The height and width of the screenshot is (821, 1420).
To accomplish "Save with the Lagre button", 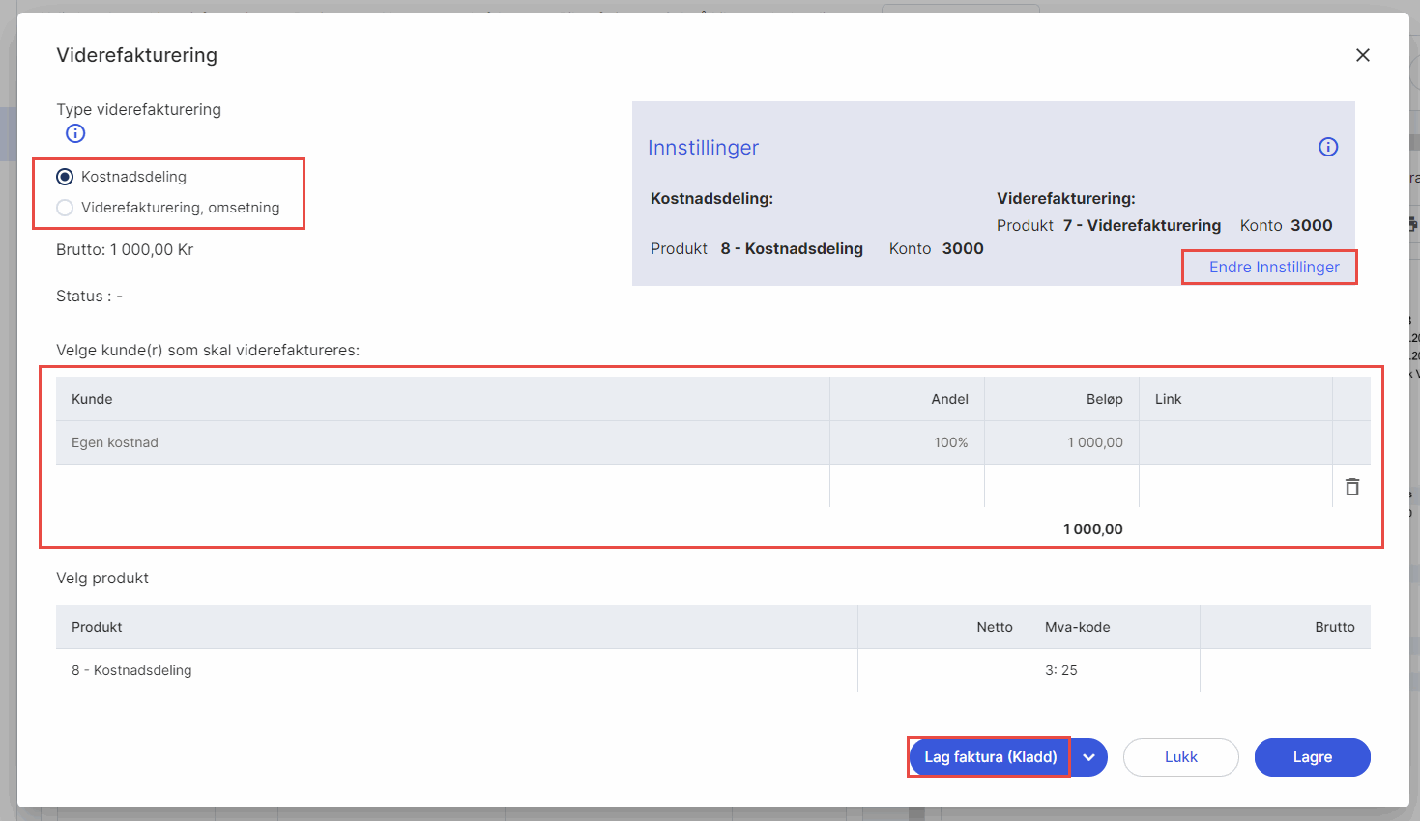I will point(1312,757).
